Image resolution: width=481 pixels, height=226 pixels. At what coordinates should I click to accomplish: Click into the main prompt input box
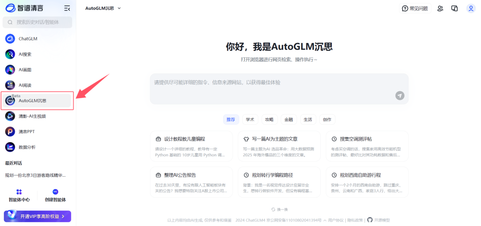click(279, 89)
